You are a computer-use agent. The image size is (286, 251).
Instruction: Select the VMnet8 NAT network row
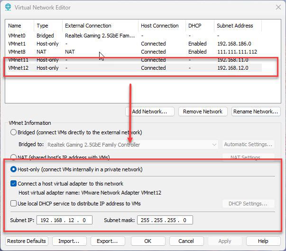pos(134,52)
